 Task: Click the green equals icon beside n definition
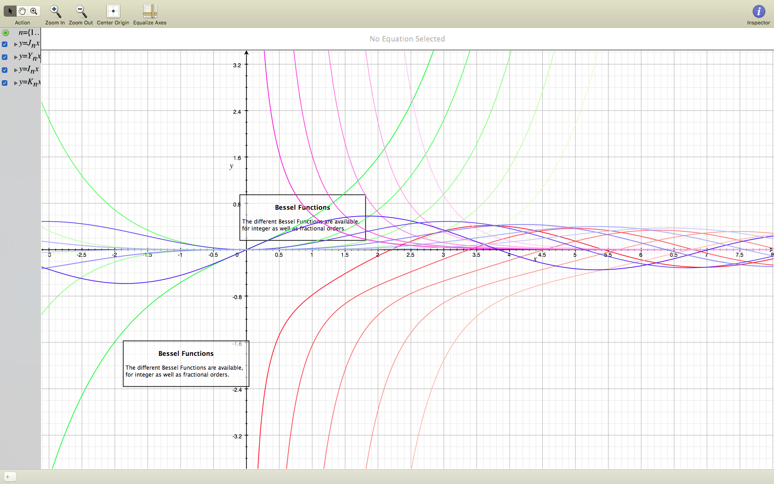6,33
